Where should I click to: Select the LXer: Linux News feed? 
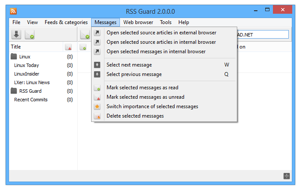click(x=43, y=82)
